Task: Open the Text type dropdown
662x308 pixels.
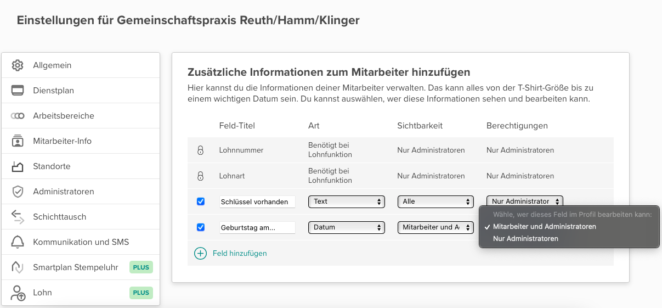Action: [x=346, y=201]
